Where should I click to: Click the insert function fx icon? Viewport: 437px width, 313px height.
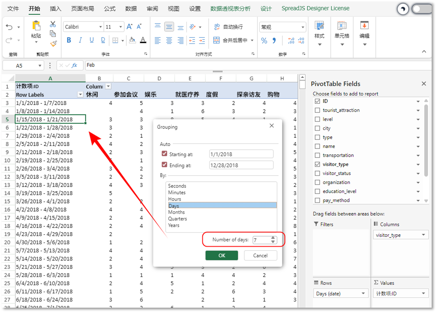pos(74,65)
